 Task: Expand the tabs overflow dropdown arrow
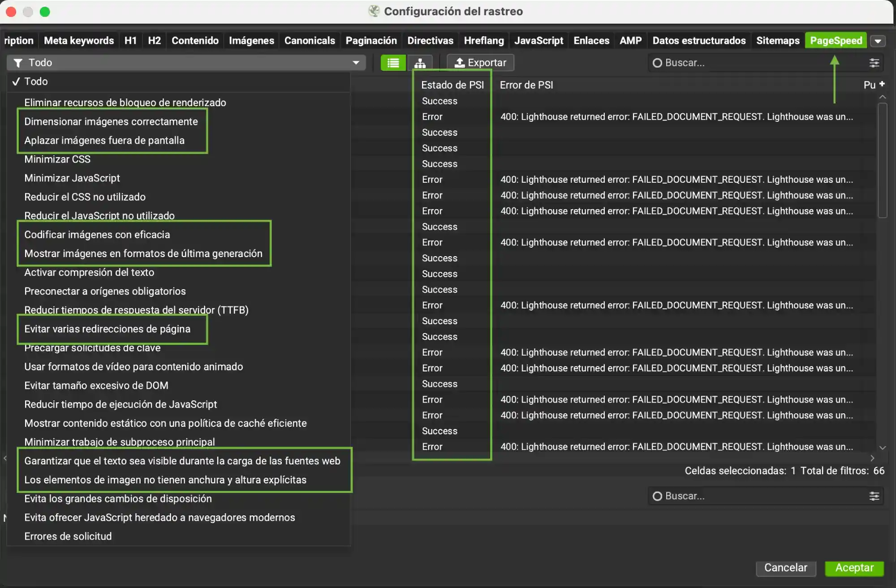click(878, 41)
